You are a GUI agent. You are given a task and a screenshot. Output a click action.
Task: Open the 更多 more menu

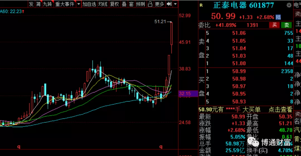coord(159,4)
